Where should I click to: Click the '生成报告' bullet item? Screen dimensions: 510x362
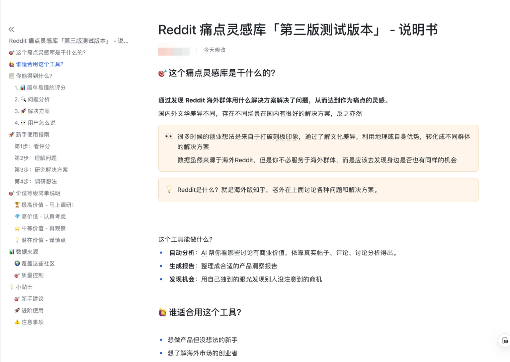(x=223, y=266)
